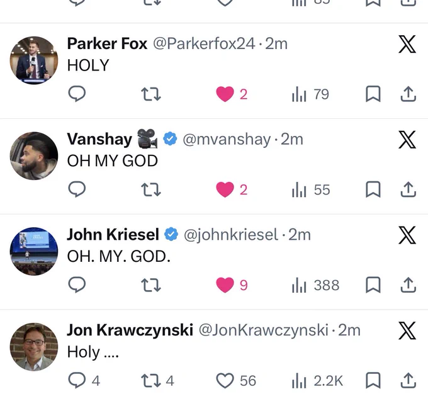Reply to Parker Fox's HOLY tweet
The width and height of the screenshot is (428, 394).
[x=77, y=94]
